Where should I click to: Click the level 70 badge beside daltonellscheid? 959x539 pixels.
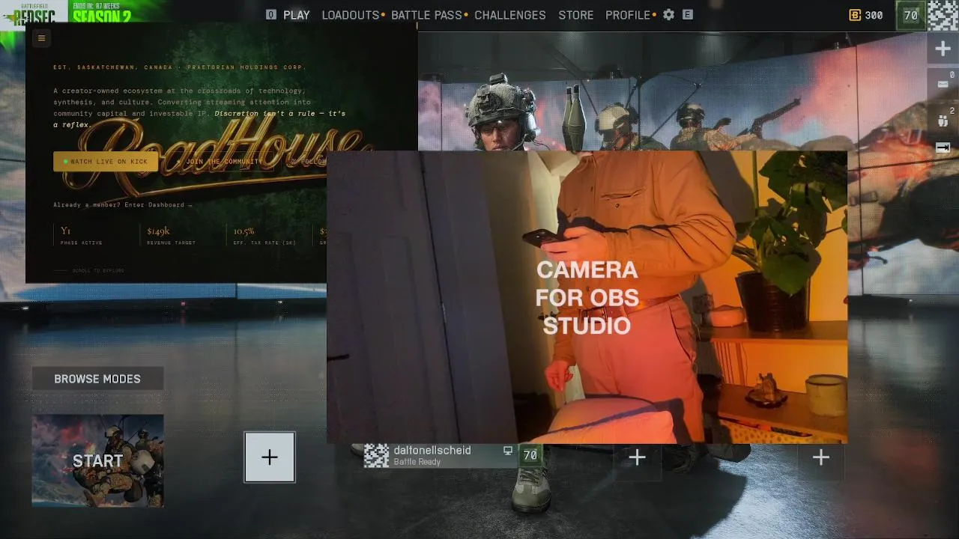(x=530, y=455)
